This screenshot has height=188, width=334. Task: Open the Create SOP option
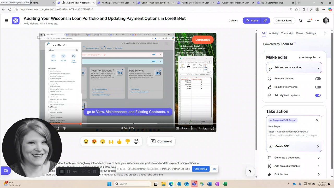coord(294,146)
